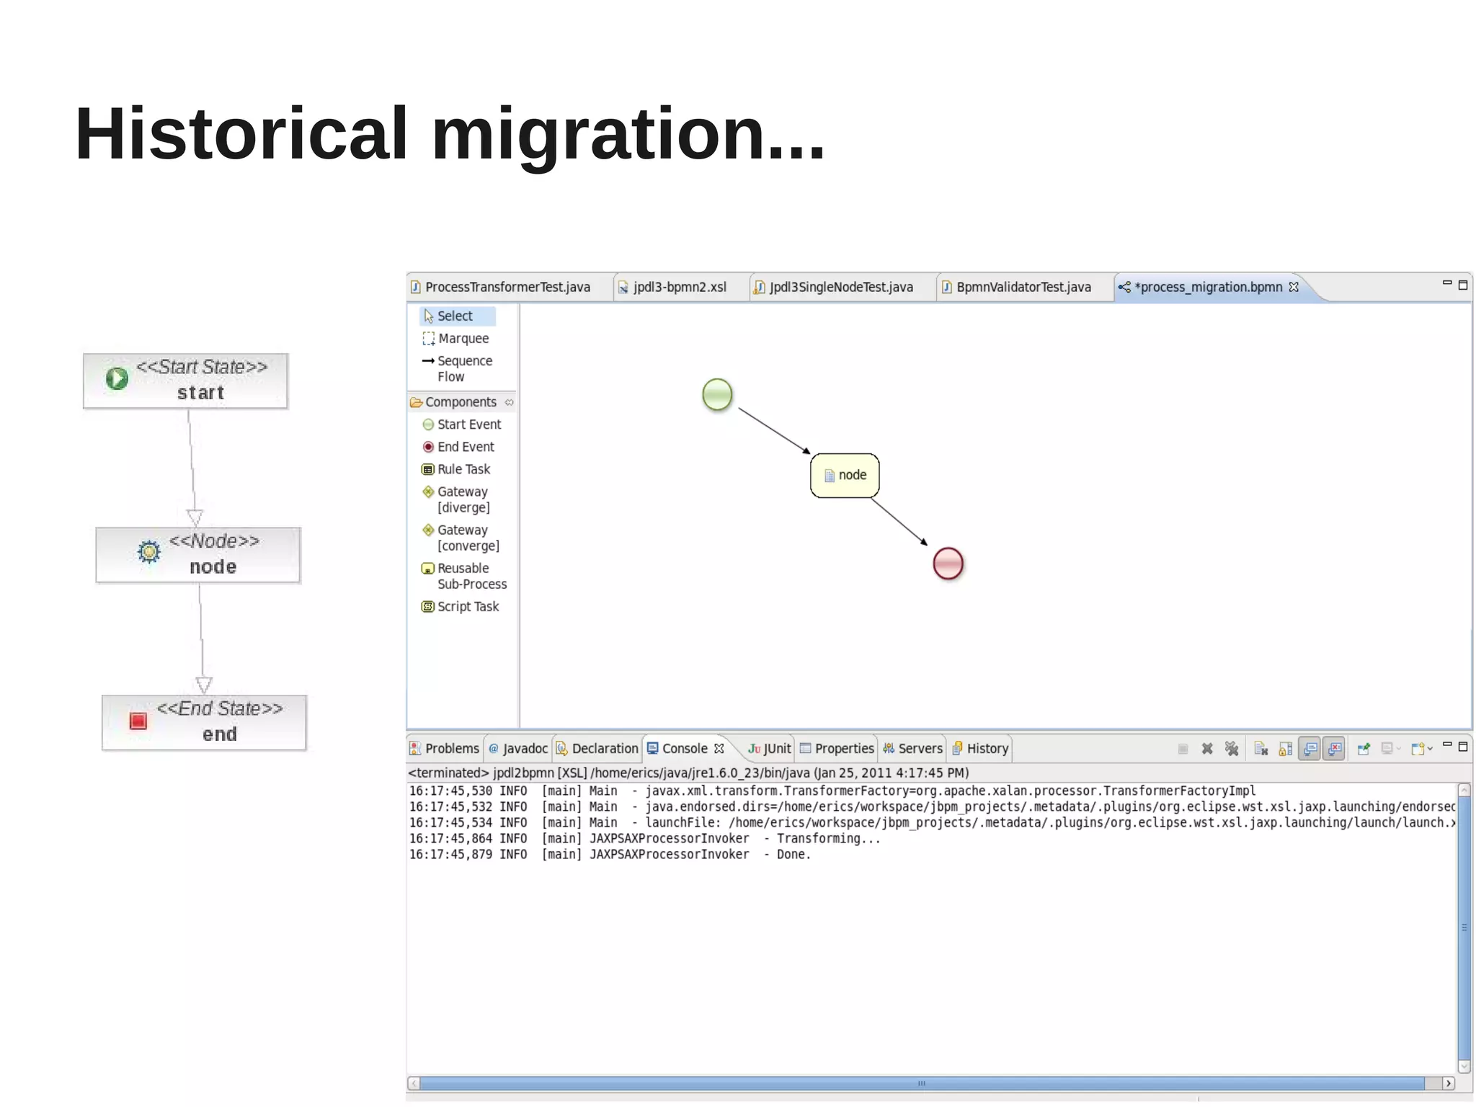The image size is (1476, 1107).
Task: Close the process_migration.bpmn tab
Action: [1294, 287]
